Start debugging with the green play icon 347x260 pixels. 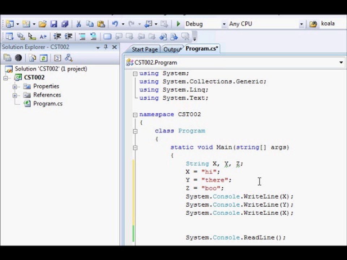(178, 24)
